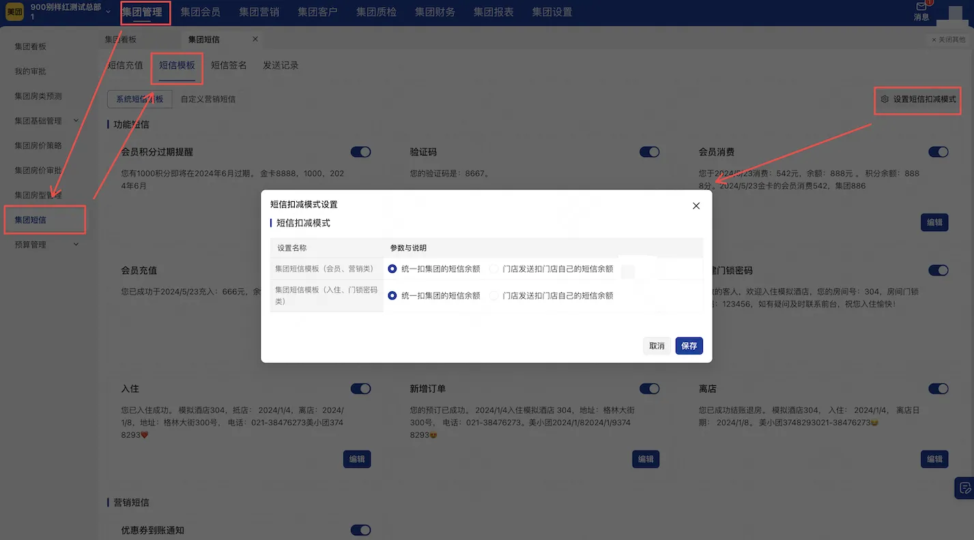Click the yellow 集团 logo icon

point(15,12)
